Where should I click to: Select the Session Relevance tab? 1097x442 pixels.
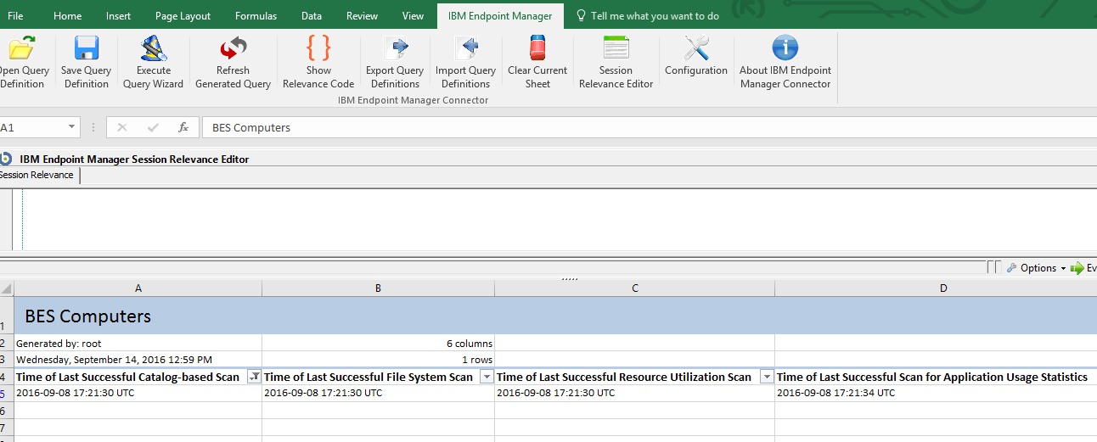coord(38,175)
